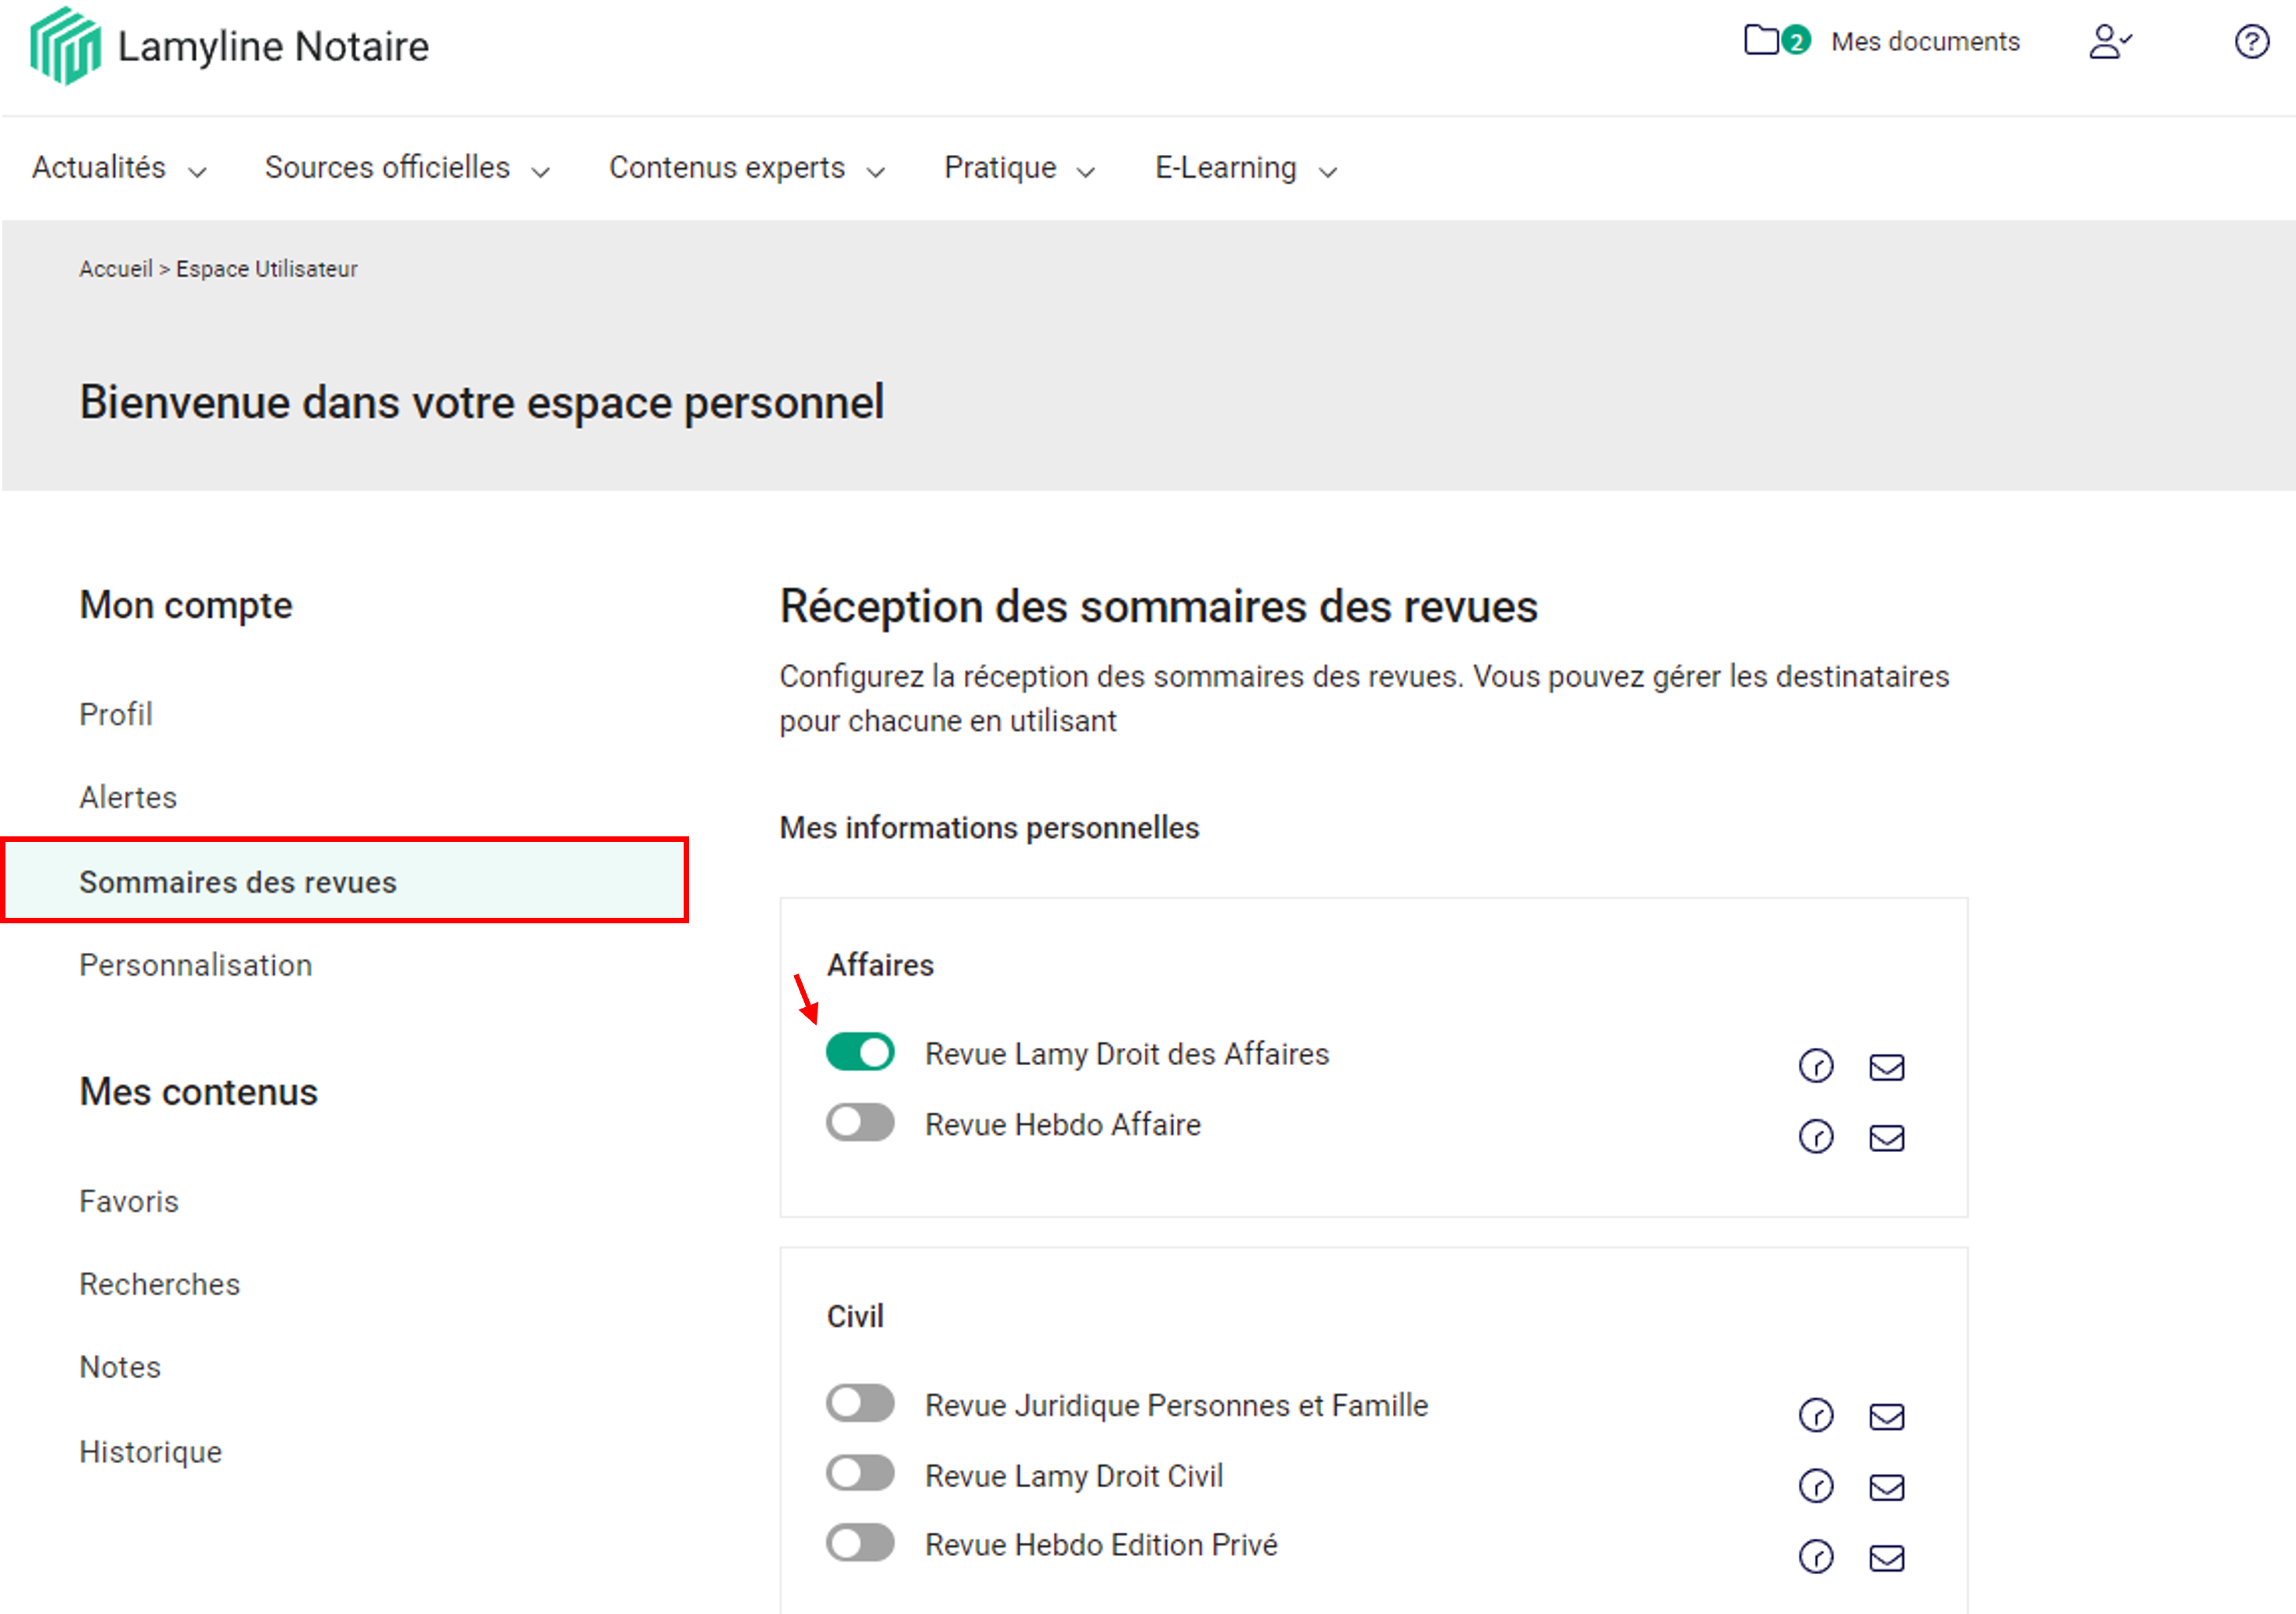2296x1614 pixels.
Task: Turn on Revue Juridique Personnes et Famille toggle
Action: (x=860, y=1403)
